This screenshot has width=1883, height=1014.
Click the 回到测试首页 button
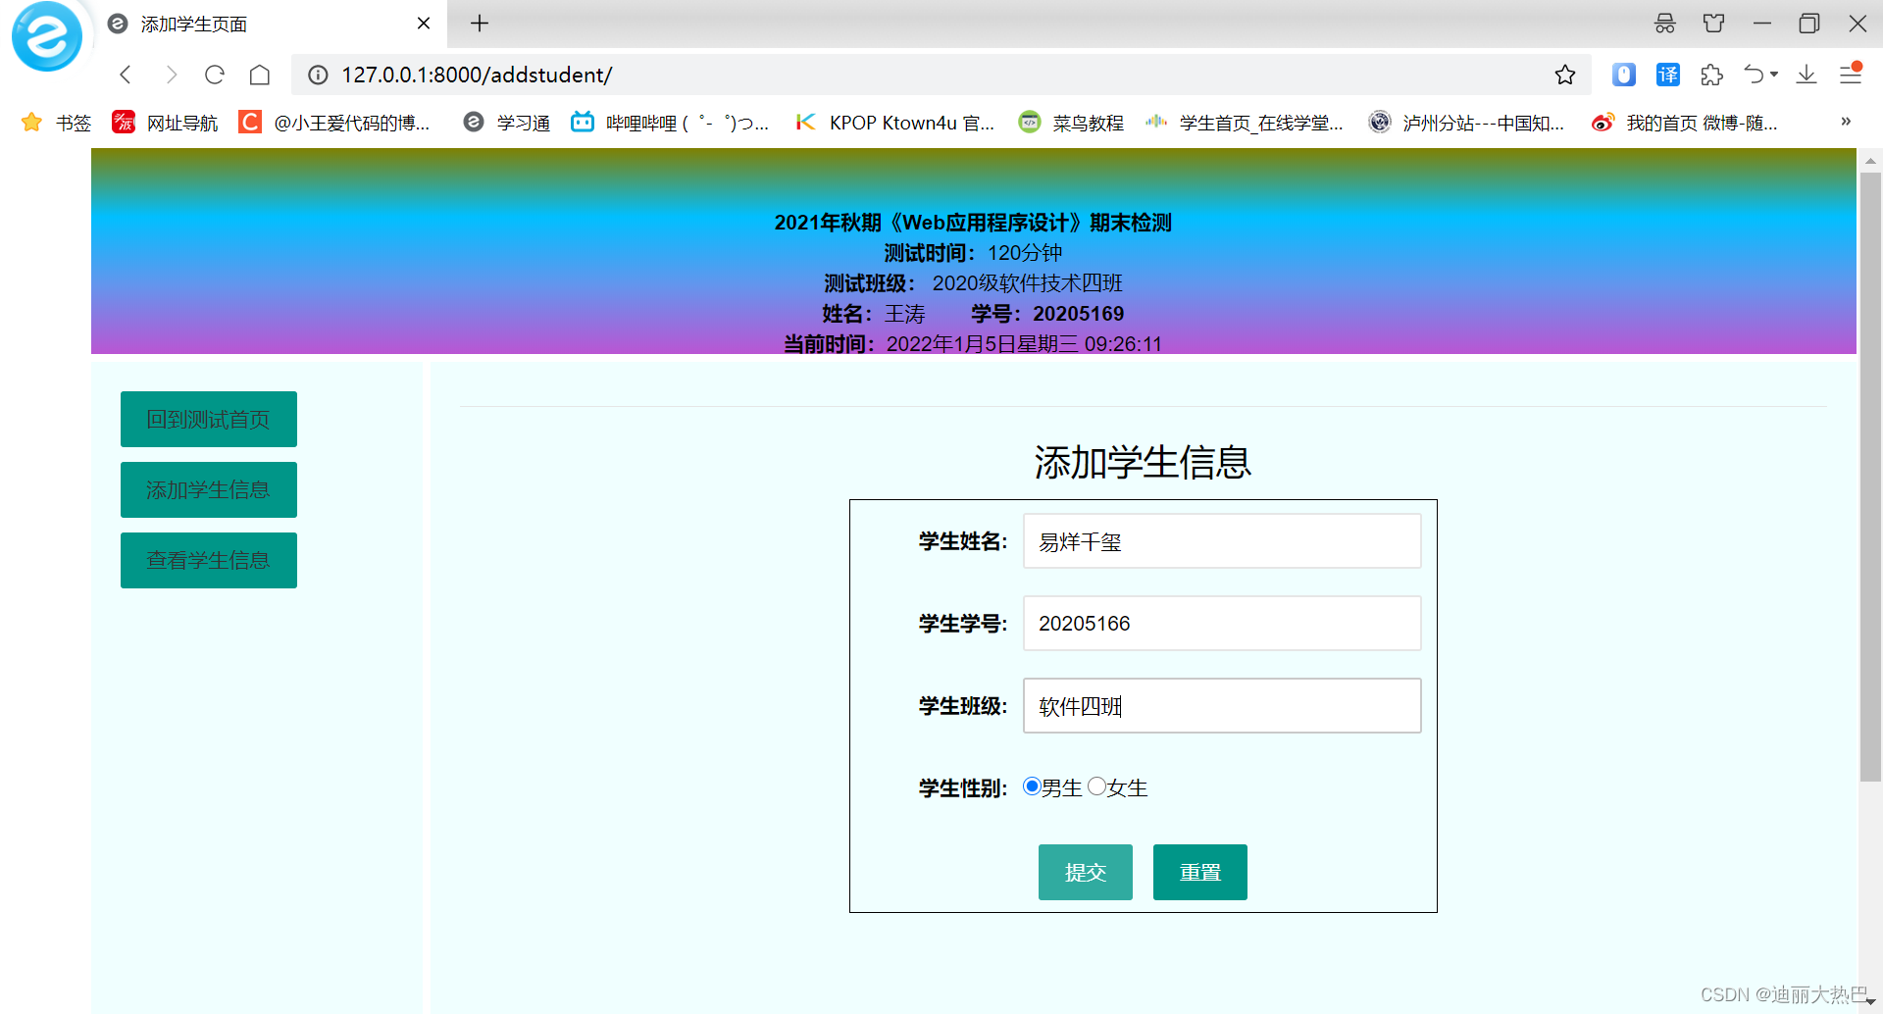(x=209, y=419)
